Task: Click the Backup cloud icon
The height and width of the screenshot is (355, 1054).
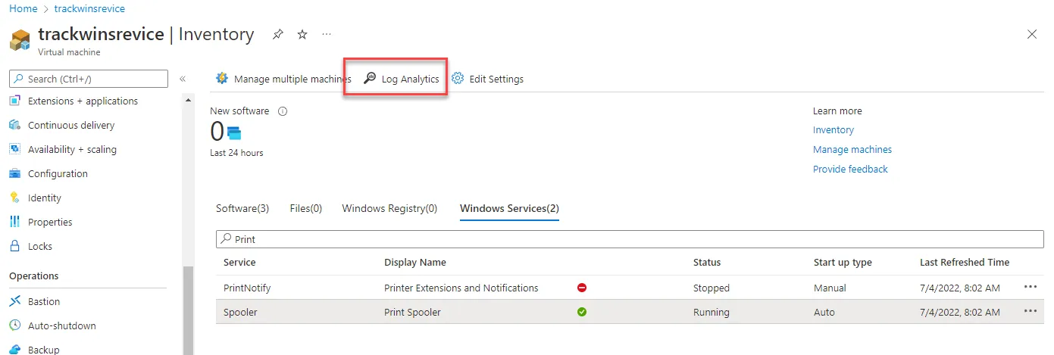Action: pyautogui.click(x=14, y=350)
